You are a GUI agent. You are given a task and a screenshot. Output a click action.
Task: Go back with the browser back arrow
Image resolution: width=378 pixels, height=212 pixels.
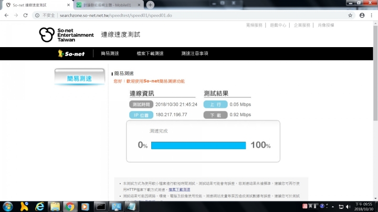tap(6, 15)
